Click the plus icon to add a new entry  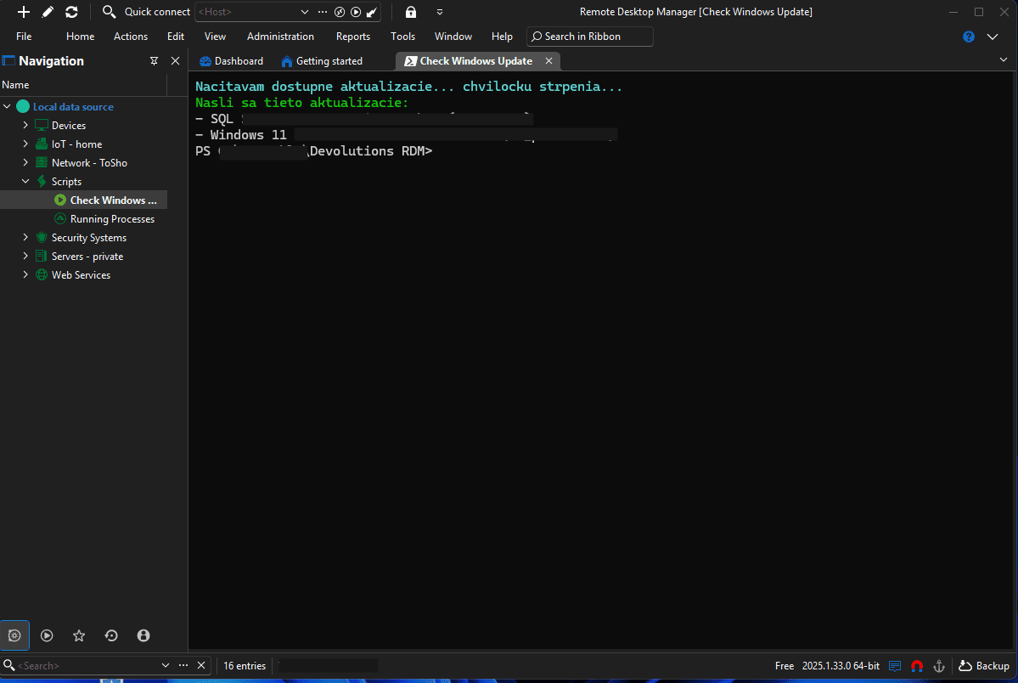[24, 12]
